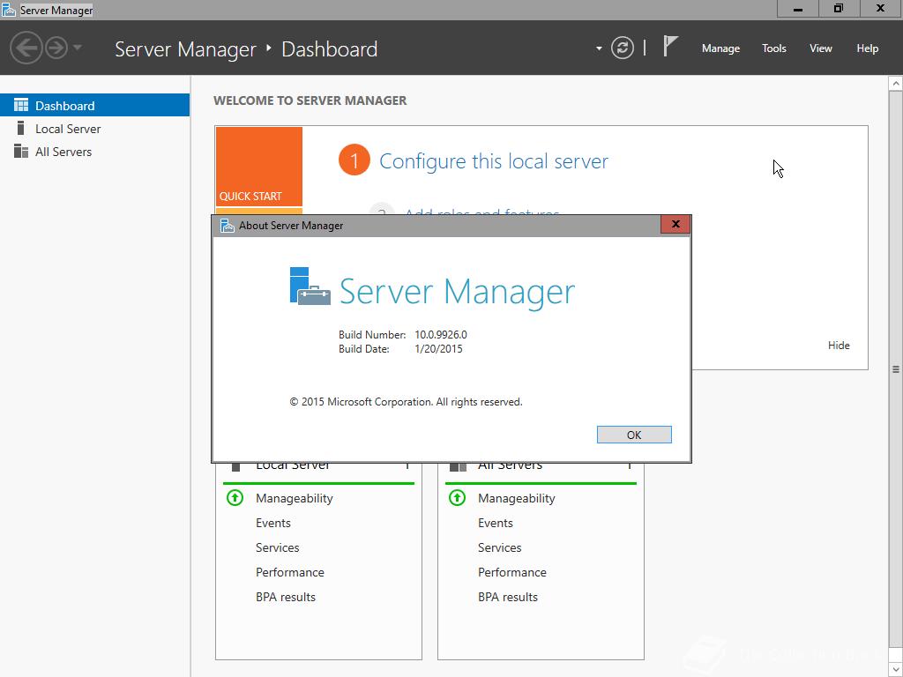The image size is (903, 677).
Task: Click the build number 10.0.9926.0
Action: pyautogui.click(x=441, y=334)
